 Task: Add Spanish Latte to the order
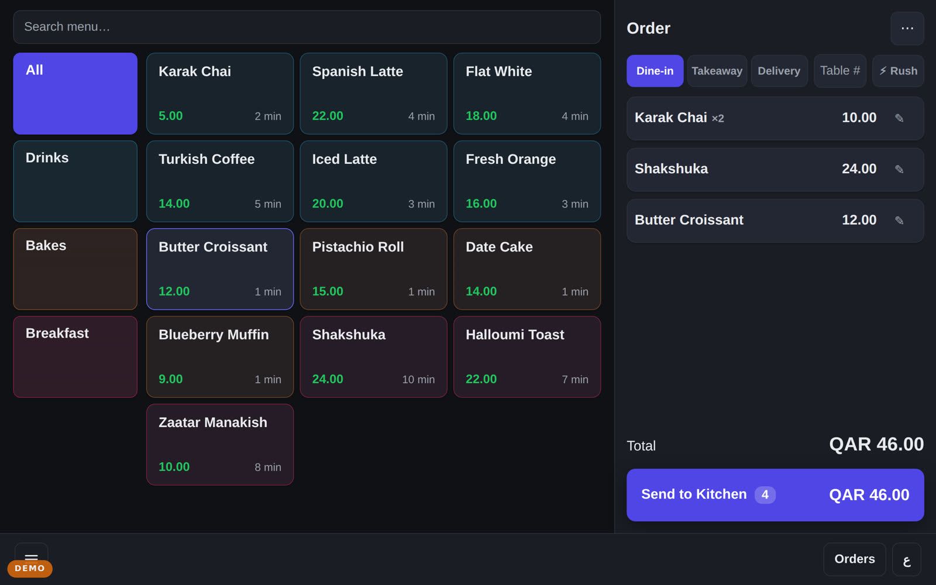(x=373, y=94)
